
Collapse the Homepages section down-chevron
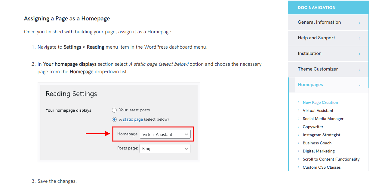359,85
